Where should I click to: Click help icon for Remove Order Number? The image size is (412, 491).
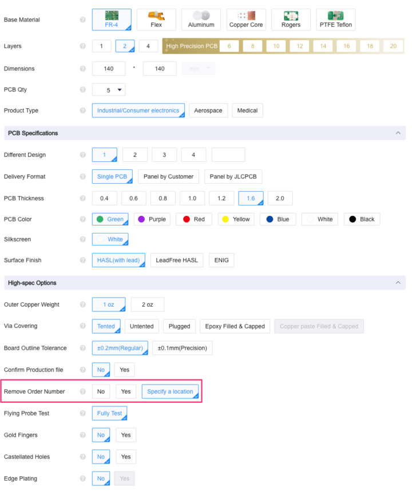point(83,392)
